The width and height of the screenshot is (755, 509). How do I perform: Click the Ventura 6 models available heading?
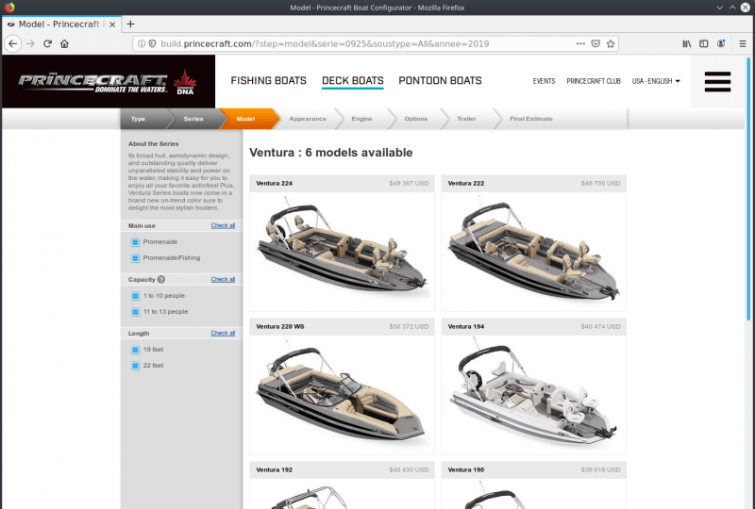pos(331,153)
